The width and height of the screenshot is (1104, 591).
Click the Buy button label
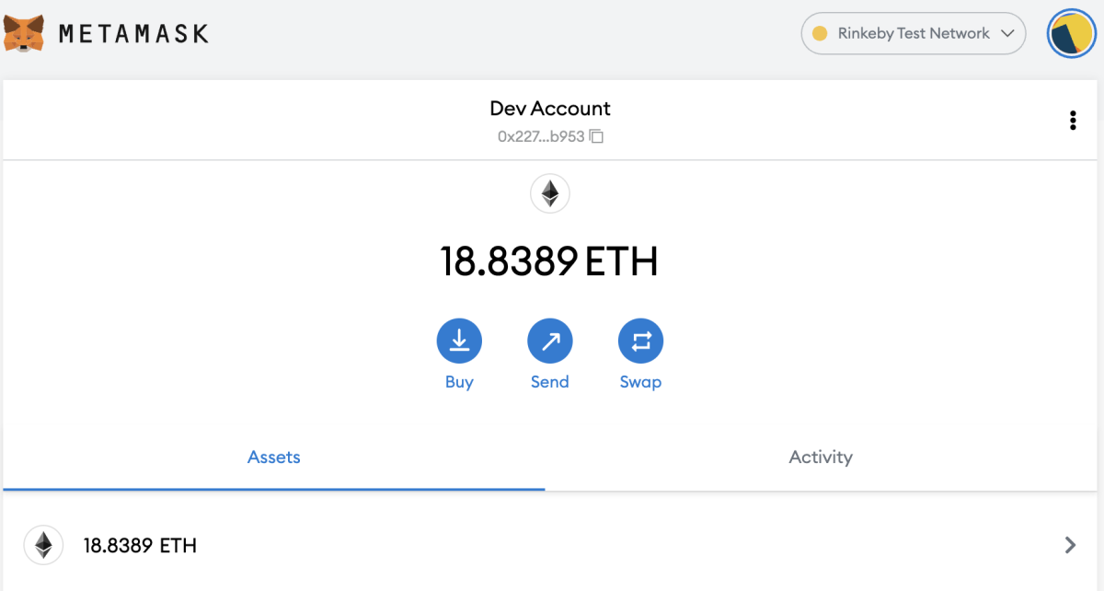pyautogui.click(x=459, y=381)
